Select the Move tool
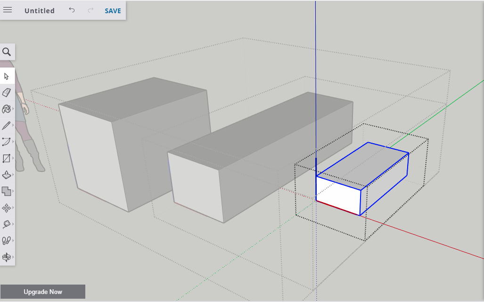Image resolution: width=484 pixels, height=302 pixels. [x=6, y=208]
